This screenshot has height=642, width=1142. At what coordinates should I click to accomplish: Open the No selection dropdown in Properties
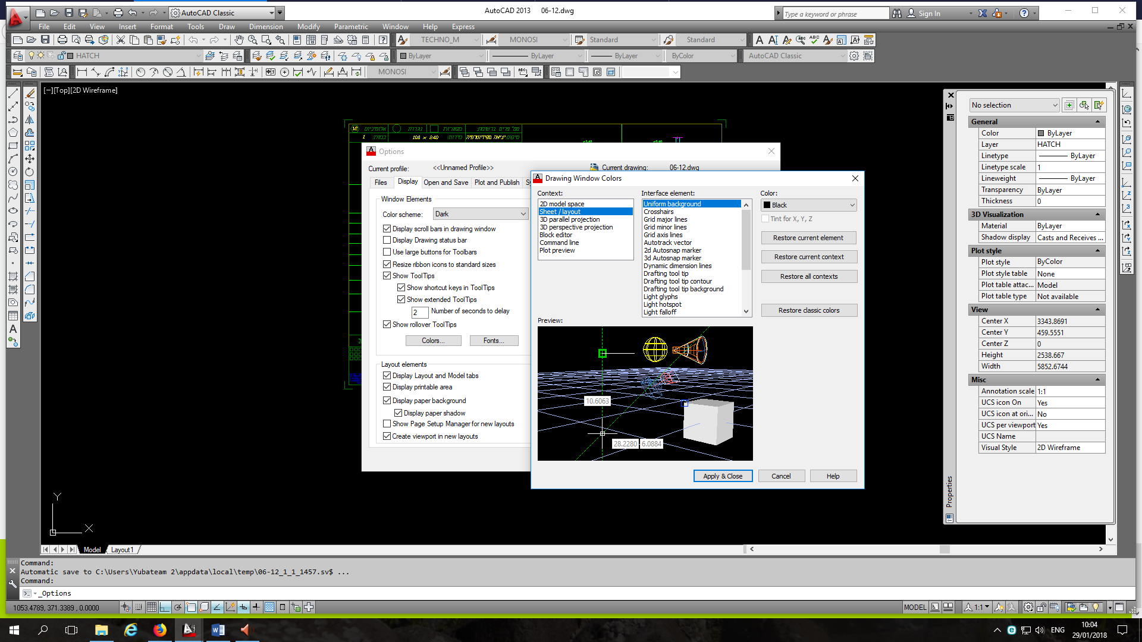(1014, 105)
